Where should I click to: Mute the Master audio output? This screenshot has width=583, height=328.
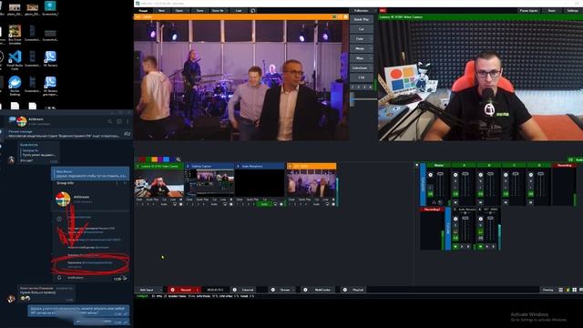(x=431, y=194)
